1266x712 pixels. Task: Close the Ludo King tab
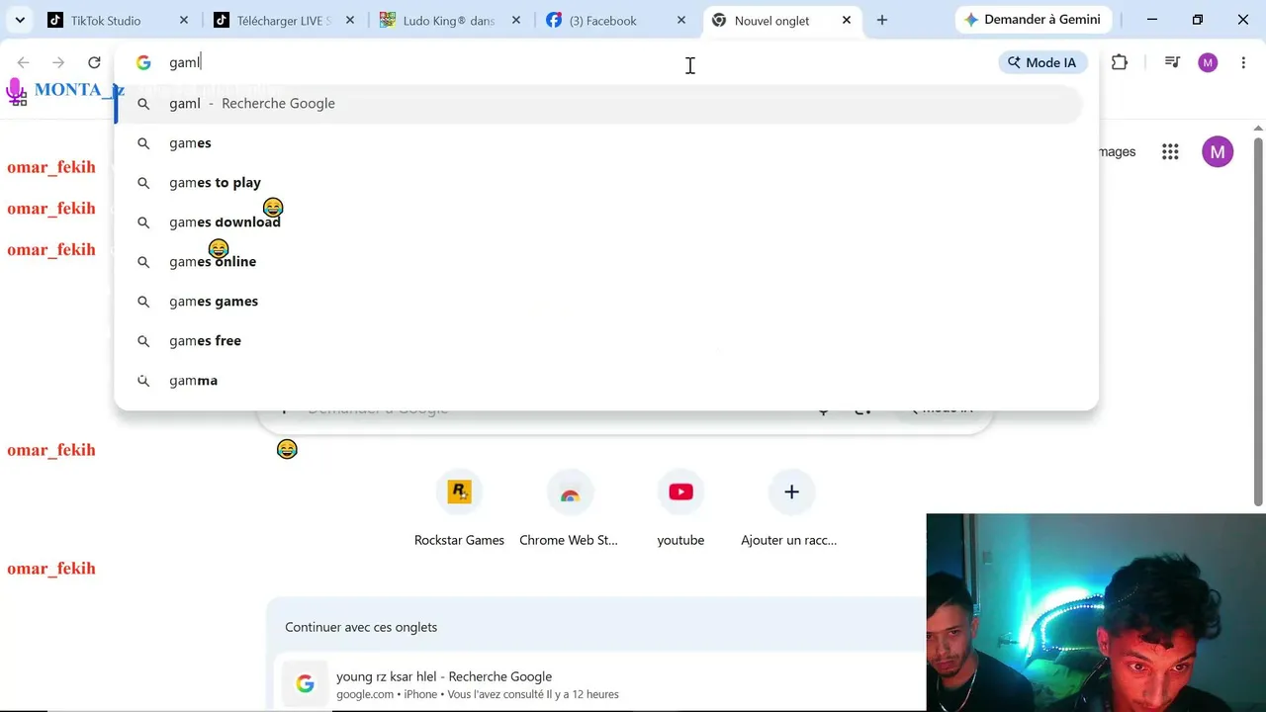[x=515, y=20]
